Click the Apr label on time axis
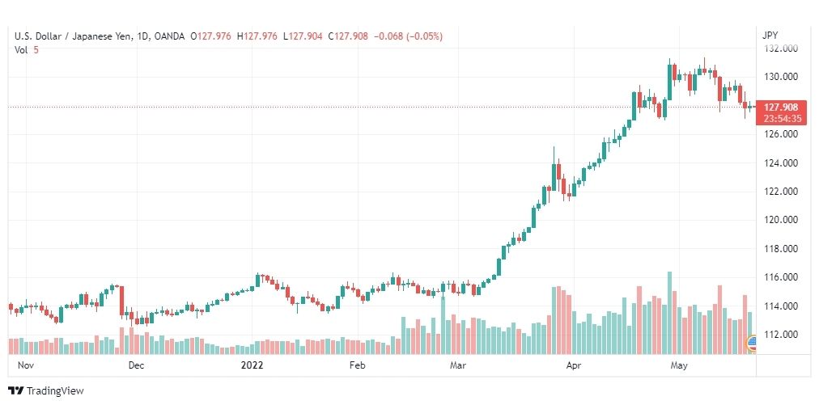This screenshot has width=819, height=405. coord(574,365)
